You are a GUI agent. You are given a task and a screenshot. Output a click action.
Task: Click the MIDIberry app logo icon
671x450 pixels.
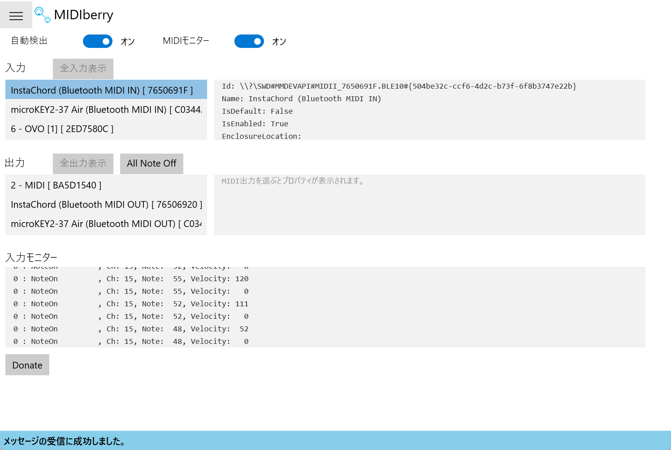tap(43, 15)
